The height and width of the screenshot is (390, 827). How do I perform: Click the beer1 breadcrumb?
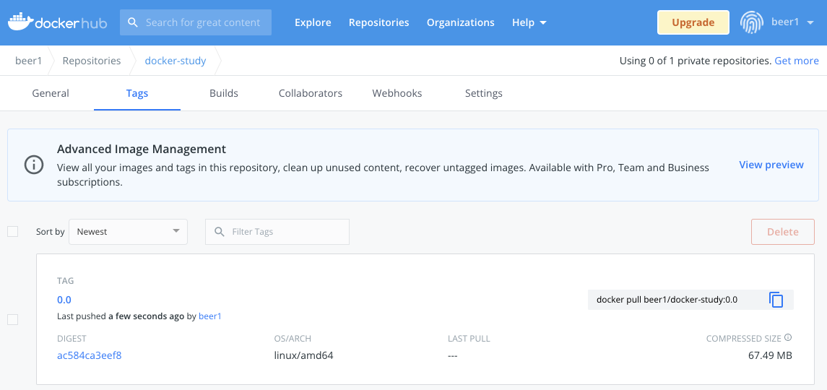pos(28,61)
